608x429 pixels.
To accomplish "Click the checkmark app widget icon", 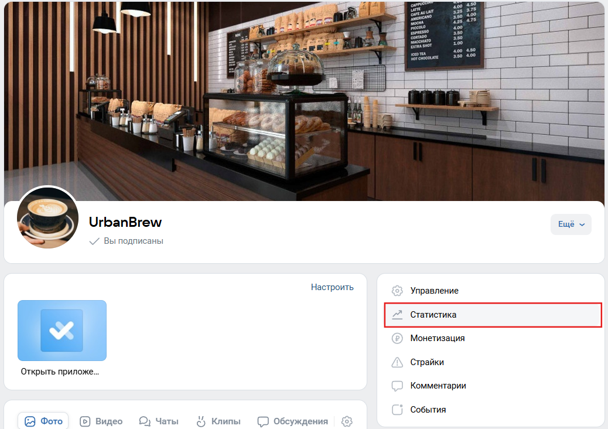I will click(62, 331).
